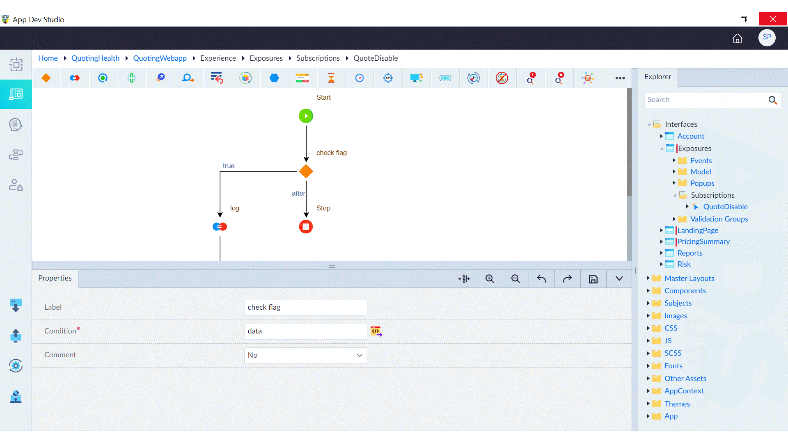Select the orange diamond decision tool in toolbar
The image size is (788, 443).
46,78
